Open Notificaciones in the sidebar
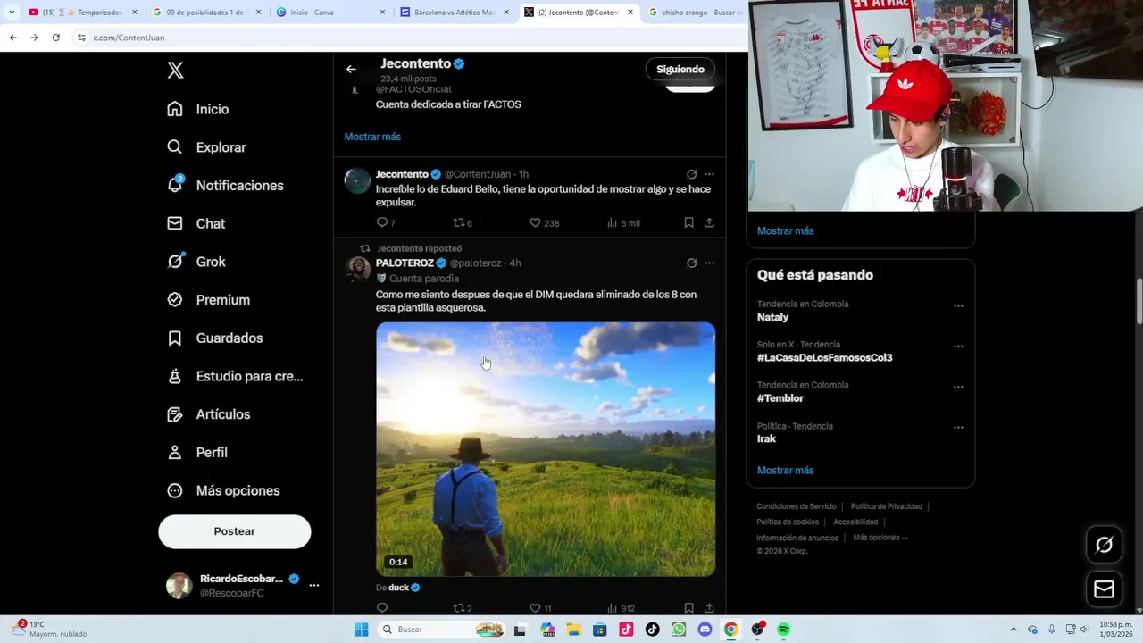The image size is (1143, 643). point(225,185)
